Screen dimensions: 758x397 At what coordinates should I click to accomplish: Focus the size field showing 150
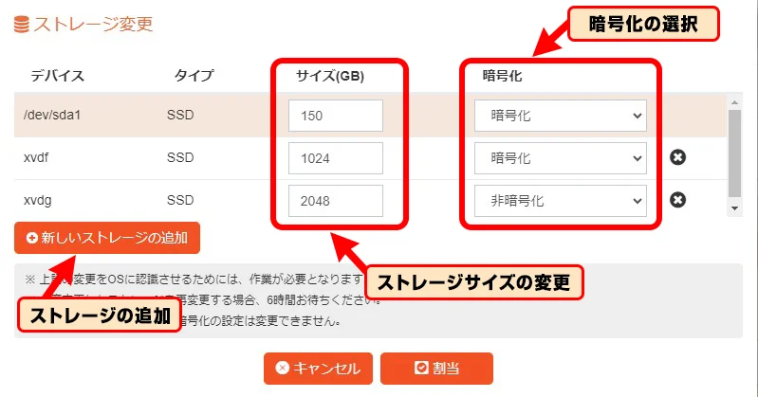[x=336, y=116]
